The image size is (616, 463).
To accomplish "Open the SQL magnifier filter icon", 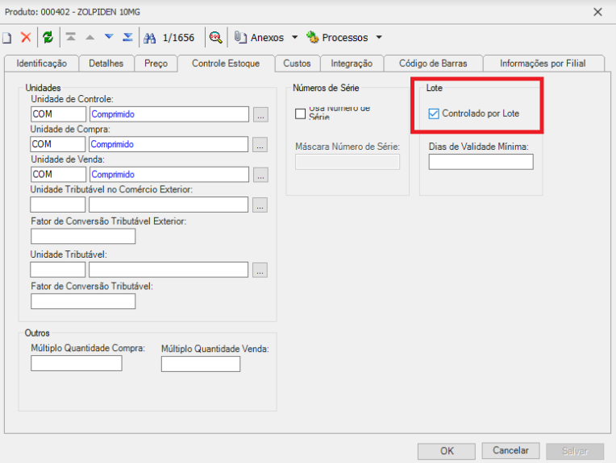I will tap(215, 38).
